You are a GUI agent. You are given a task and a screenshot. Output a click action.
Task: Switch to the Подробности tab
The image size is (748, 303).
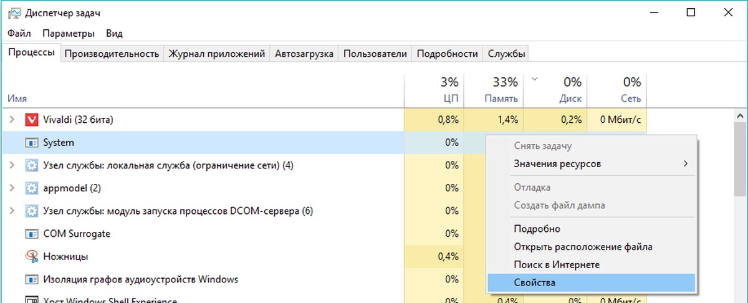point(448,54)
